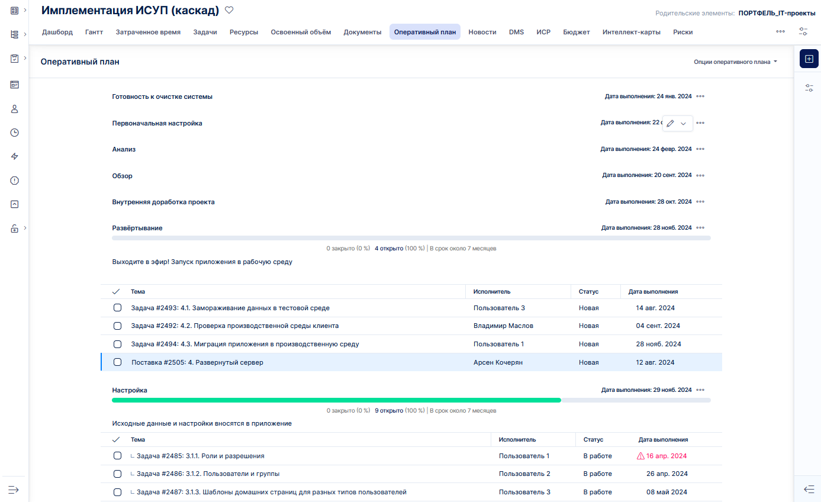Open more tabs via three-dot icon

[781, 32]
